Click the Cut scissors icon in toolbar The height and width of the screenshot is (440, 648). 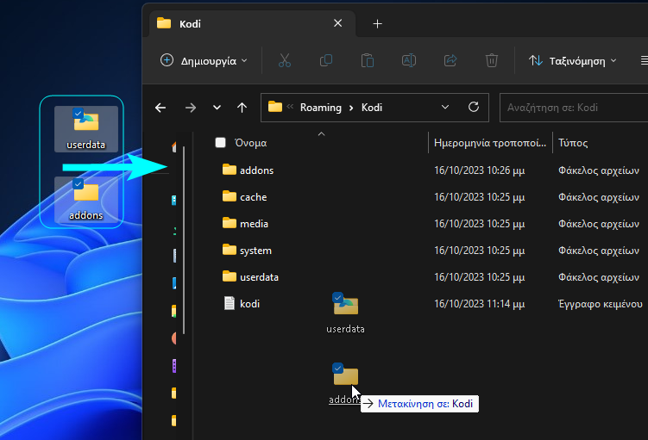285,60
